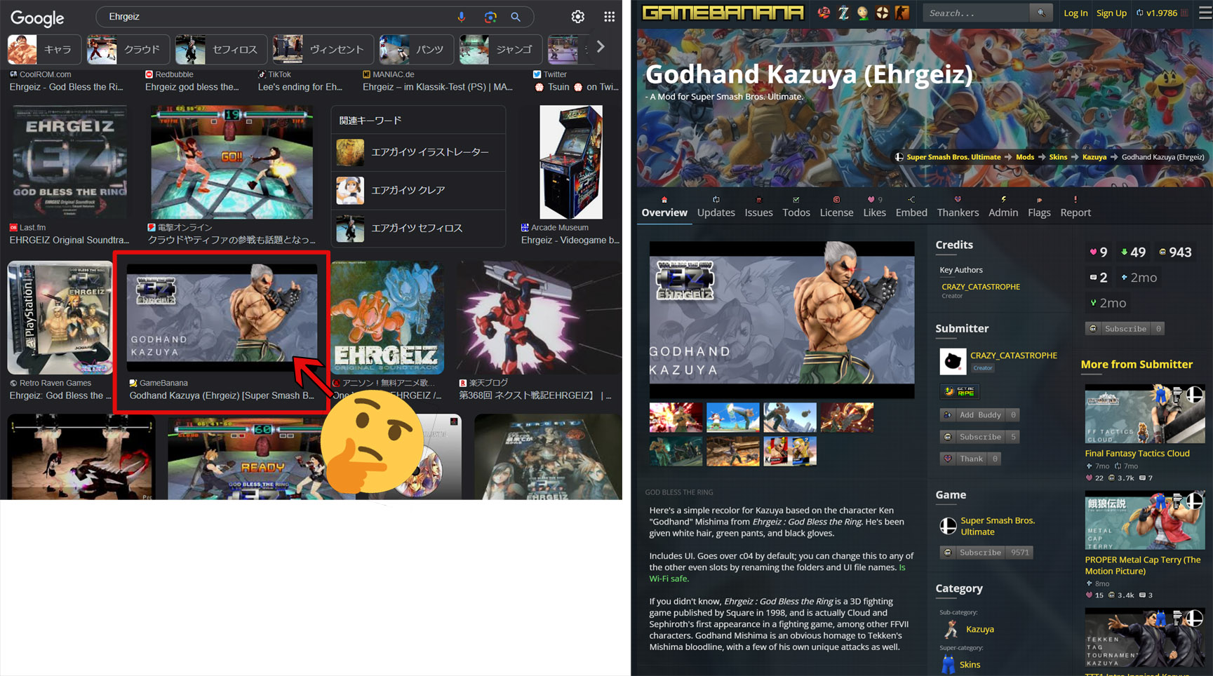The width and height of the screenshot is (1213, 676).
Task: Subscribe to the submitter (count 5)
Action: pyautogui.click(x=979, y=437)
